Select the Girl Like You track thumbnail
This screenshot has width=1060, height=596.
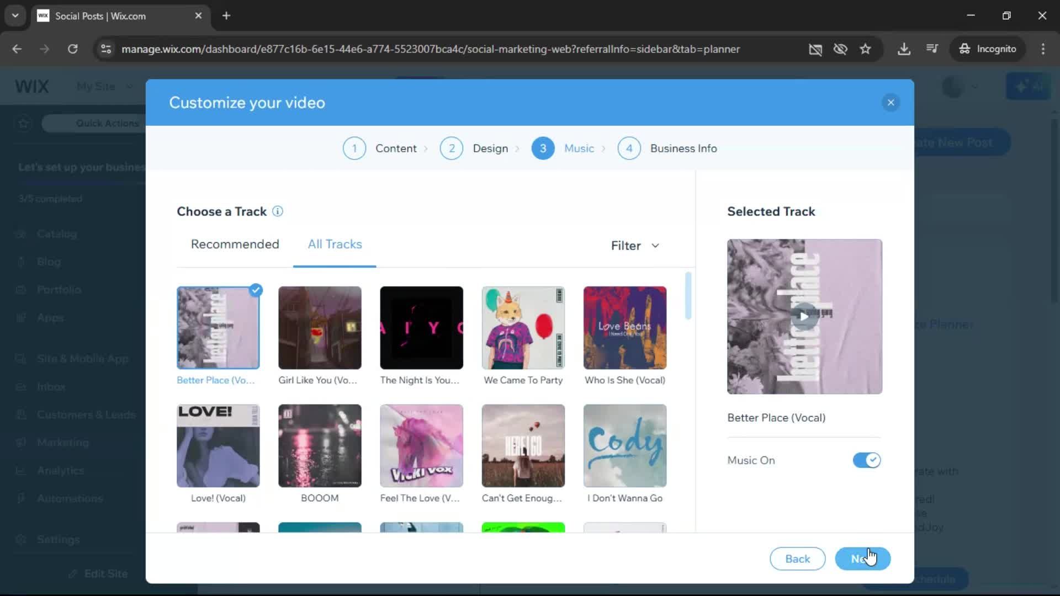pyautogui.click(x=320, y=328)
